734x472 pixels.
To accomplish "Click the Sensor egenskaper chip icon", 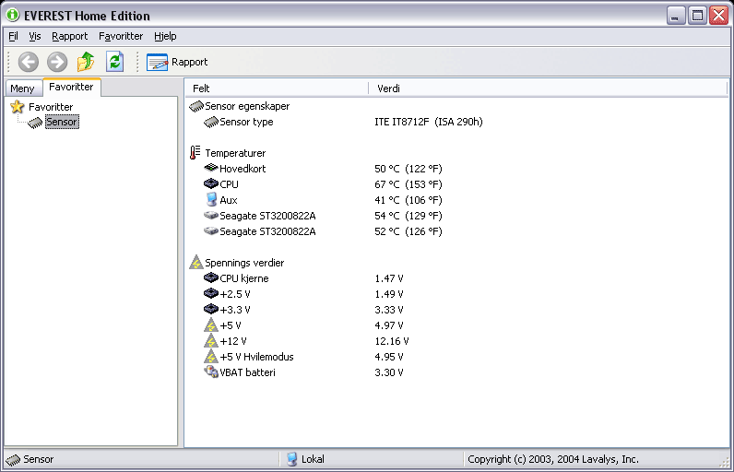I will click(x=196, y=107).
